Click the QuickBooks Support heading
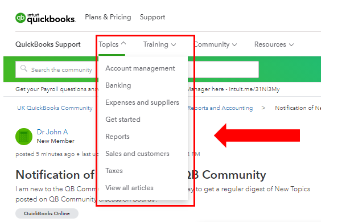 (x=48, y=44)
